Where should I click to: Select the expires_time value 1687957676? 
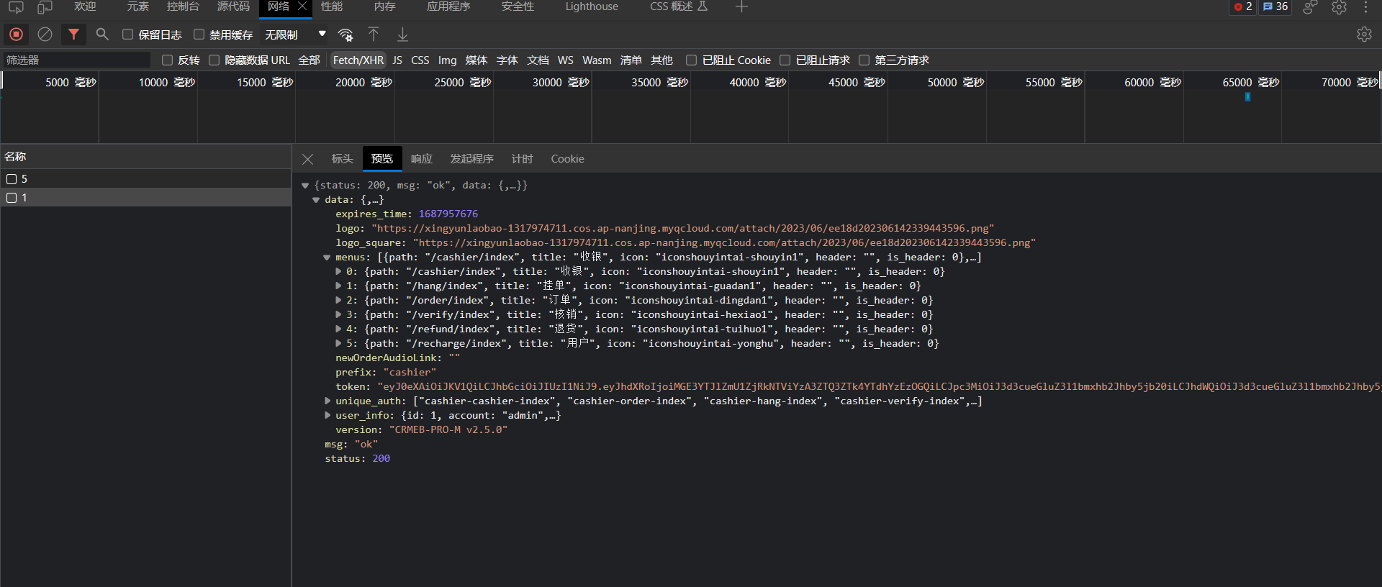[448, 214]
